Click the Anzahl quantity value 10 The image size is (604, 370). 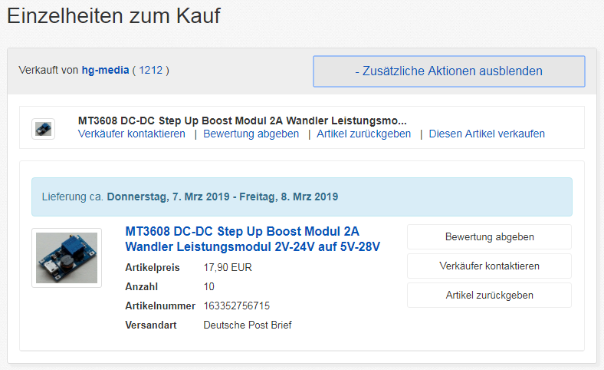click(x=209, y=286)
